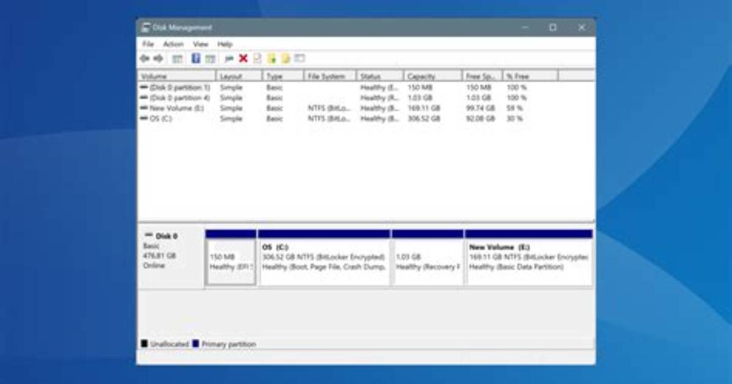This screenshot has height=384, width=732.
Task: Click the 30 % free cell
Action: tap(515, 119)
